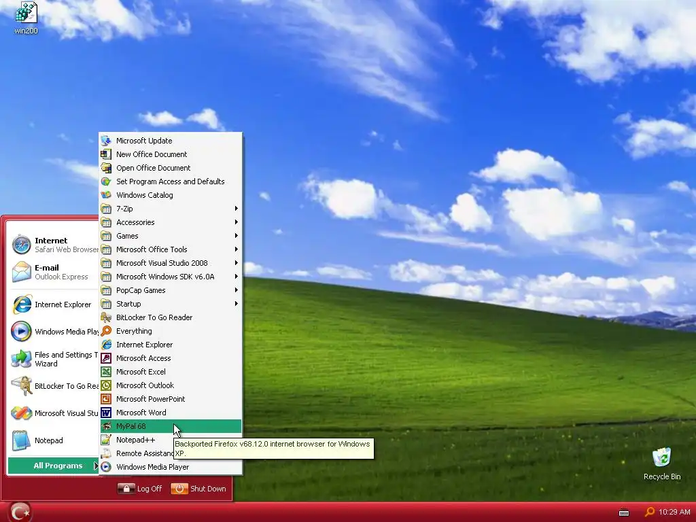Open the 7-Zip folder entry

click(171, 209)
